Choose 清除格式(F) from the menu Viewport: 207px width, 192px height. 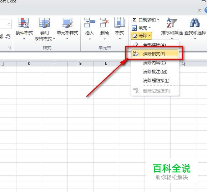tap(155, 54)
